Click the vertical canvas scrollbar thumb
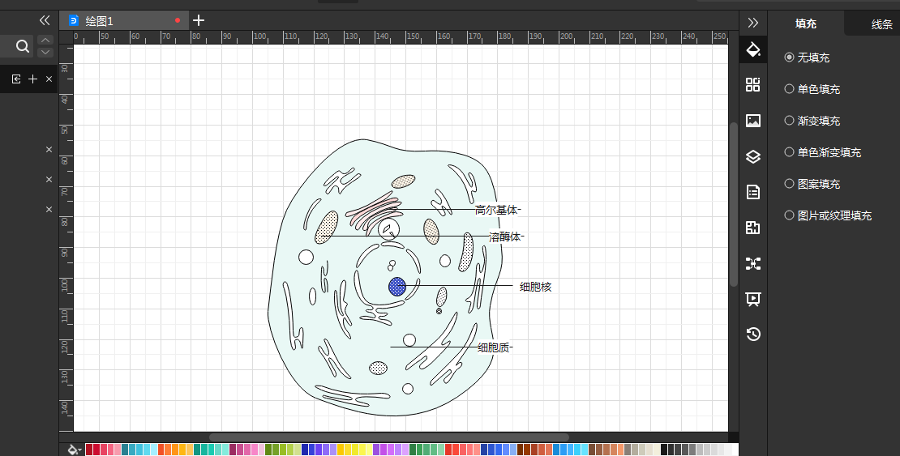 coord(734,204)
